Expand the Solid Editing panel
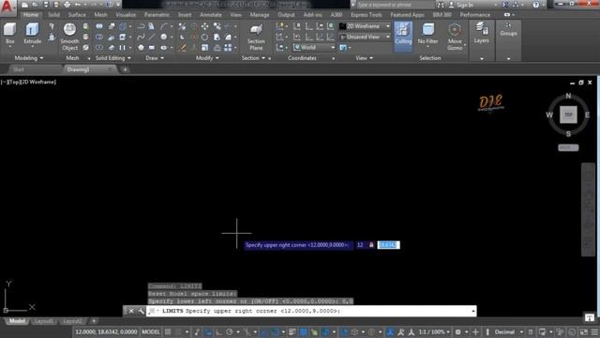The height and width of the screenshot is (338, 600). (x=112, y=58)
